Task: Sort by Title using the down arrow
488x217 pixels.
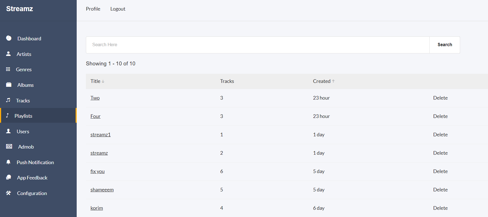Action: 103,82
